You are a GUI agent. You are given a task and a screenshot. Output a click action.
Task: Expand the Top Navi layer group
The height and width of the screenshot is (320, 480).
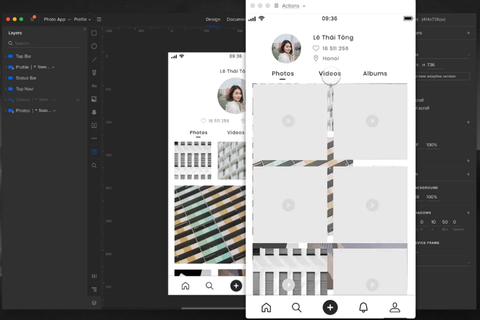[6, 89]
